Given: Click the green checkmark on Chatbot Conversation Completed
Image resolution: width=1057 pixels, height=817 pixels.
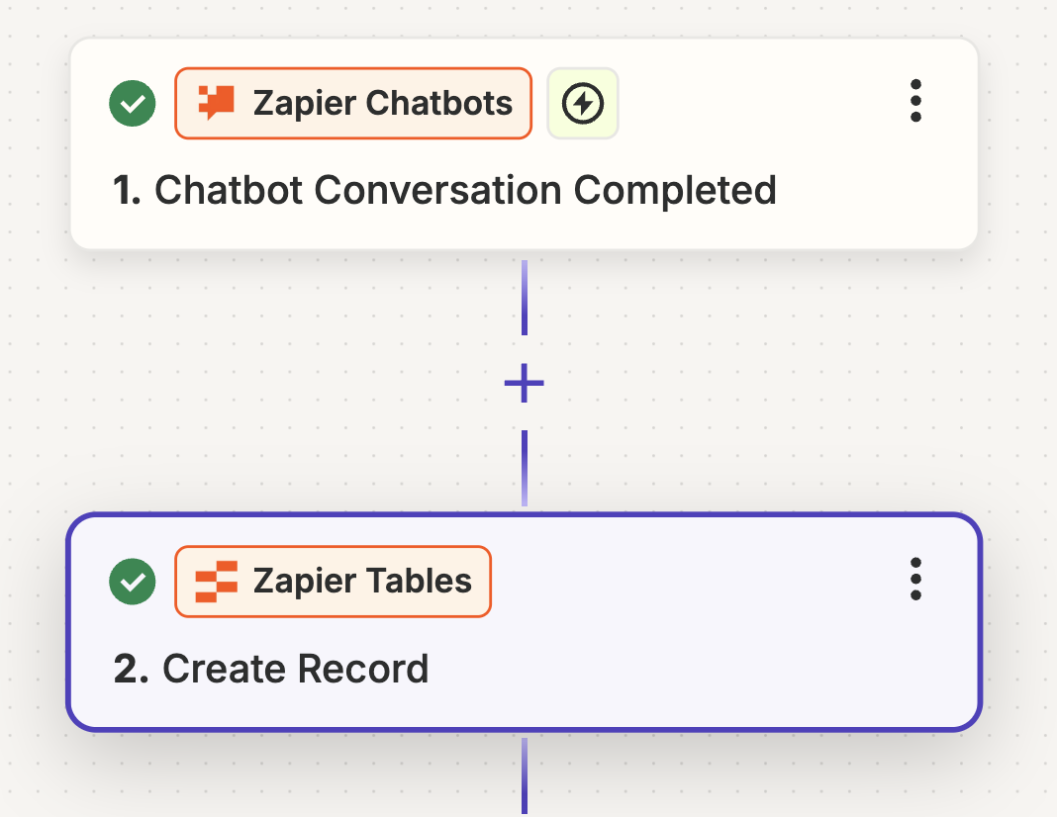Looking at the screenshot, I should point(132,103).
